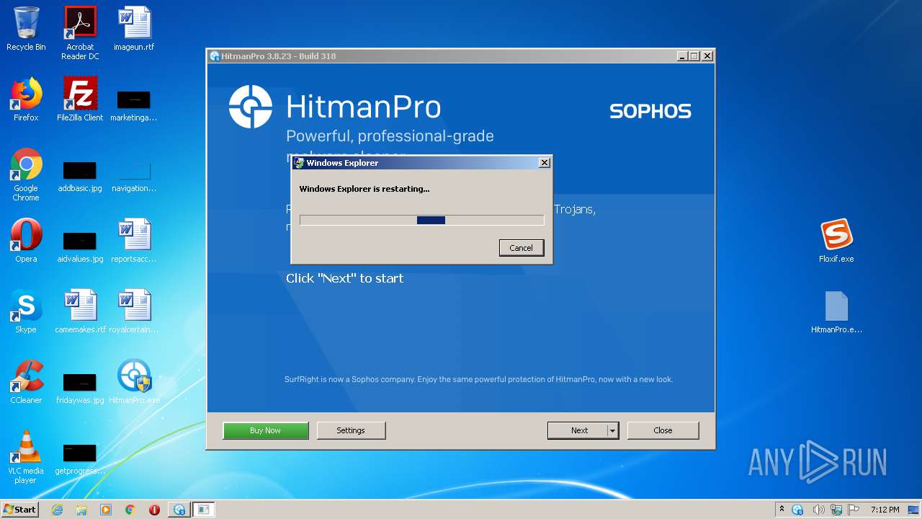
Task: Open VLC media player shortcut
Action: coord(26,457)
